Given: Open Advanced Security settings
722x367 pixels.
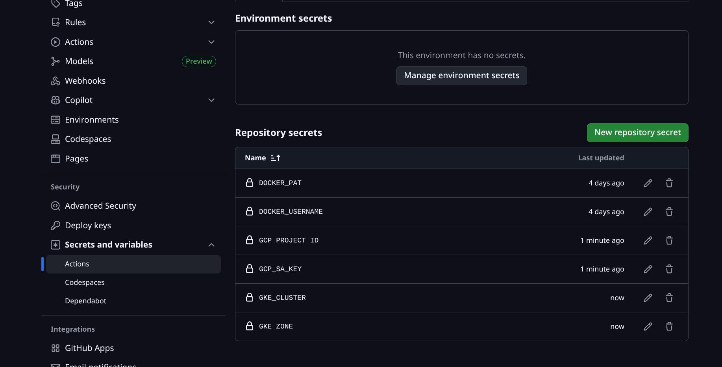Looking at the screenshot, I should coord(100,206).
